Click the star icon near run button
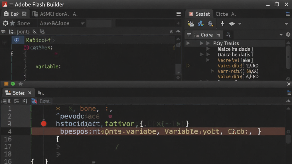The image size is (292, 164). point(21,84)
